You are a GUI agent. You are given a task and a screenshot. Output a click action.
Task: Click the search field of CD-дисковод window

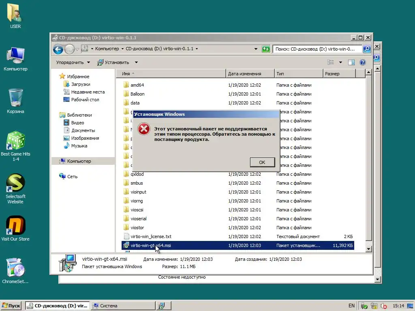coord(317,49)
